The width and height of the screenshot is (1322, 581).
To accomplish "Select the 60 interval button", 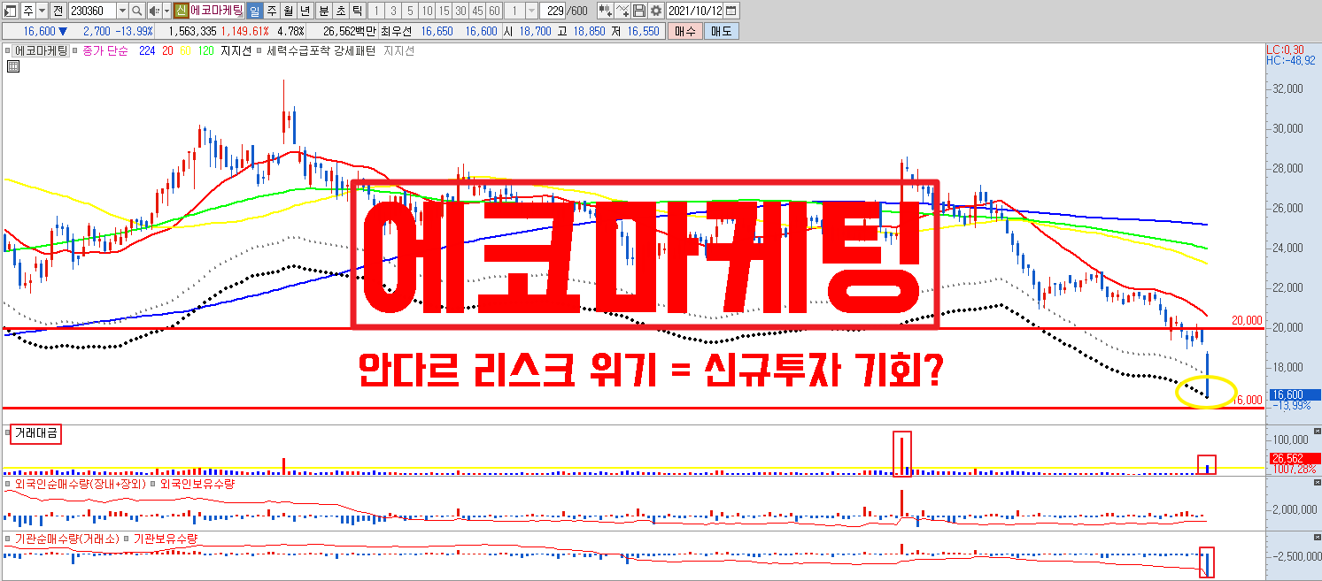I will [494, 11].
